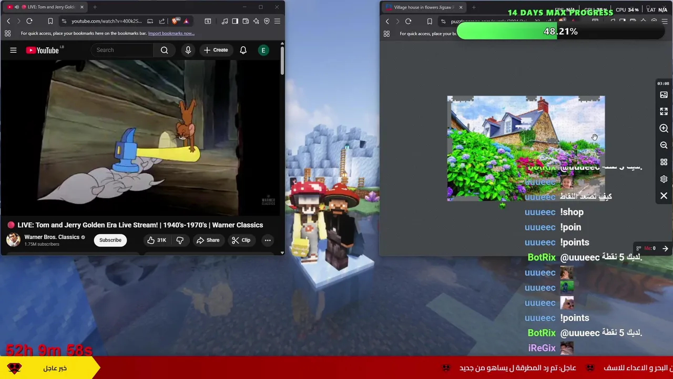Screen dimensions: 673x379
Task: Close the Village house Jigsaw tab
Action: (x=461, y=7)
